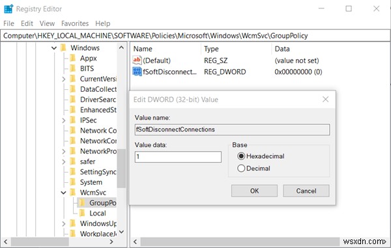The height and width of the screenshot is (248, 391).
Task: Click the safer folder icon
Action: pyautogui.click(x=73, y=161)
